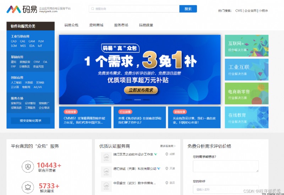Image resolution: width=284 pixels, height=195 pixels.
Task: Click the MES sidebar link
Action: click(23, 46)
